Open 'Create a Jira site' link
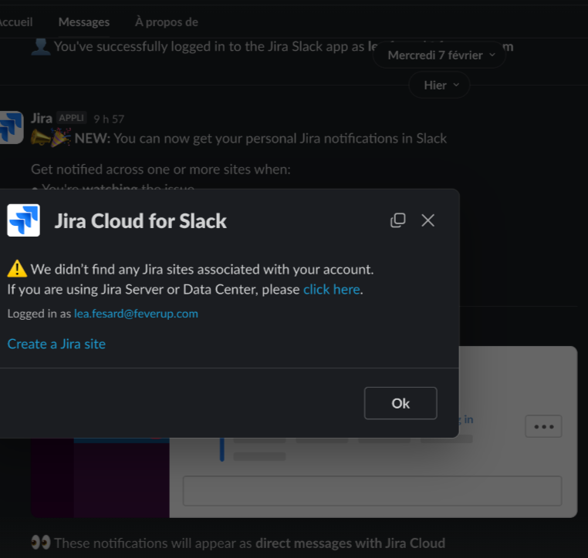588x558 pixels. pos(56,344)
